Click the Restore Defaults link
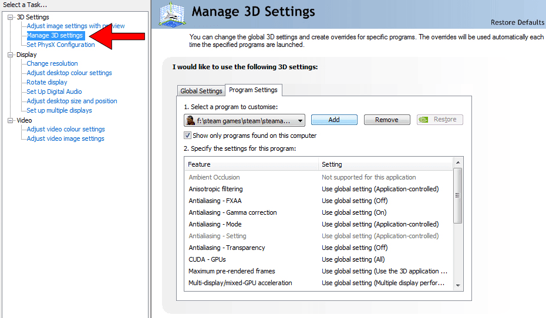 [517, 22]
